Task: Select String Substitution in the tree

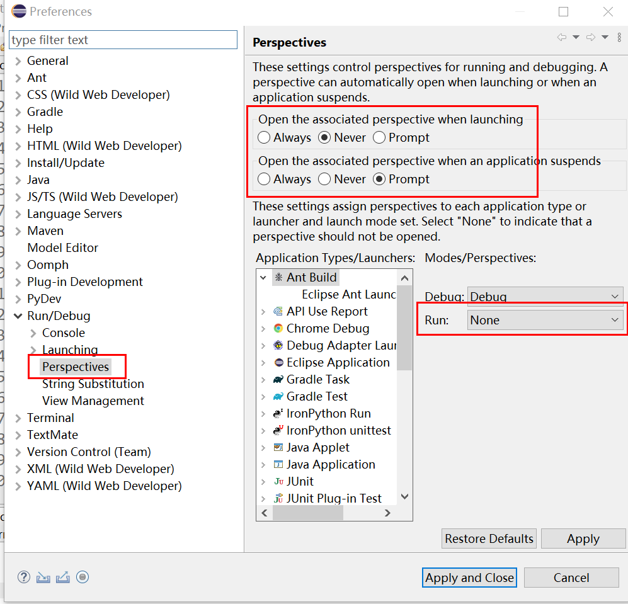Action: click(x=93, y=384)
